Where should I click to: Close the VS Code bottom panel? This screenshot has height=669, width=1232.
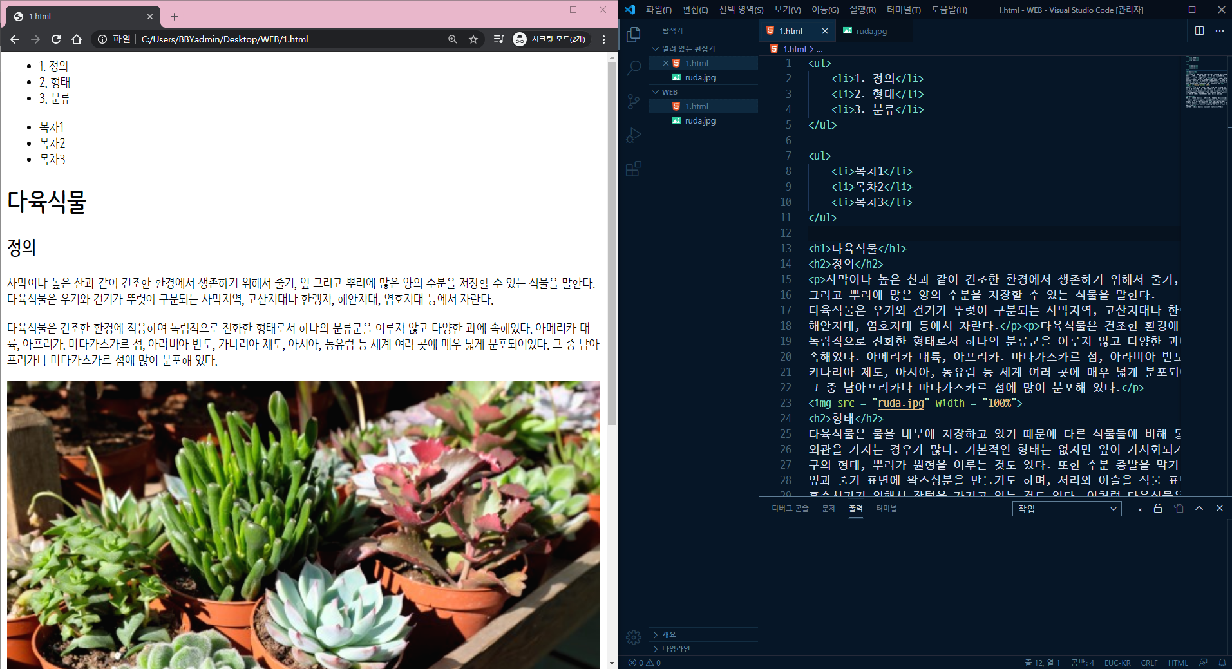(1220, 509)
